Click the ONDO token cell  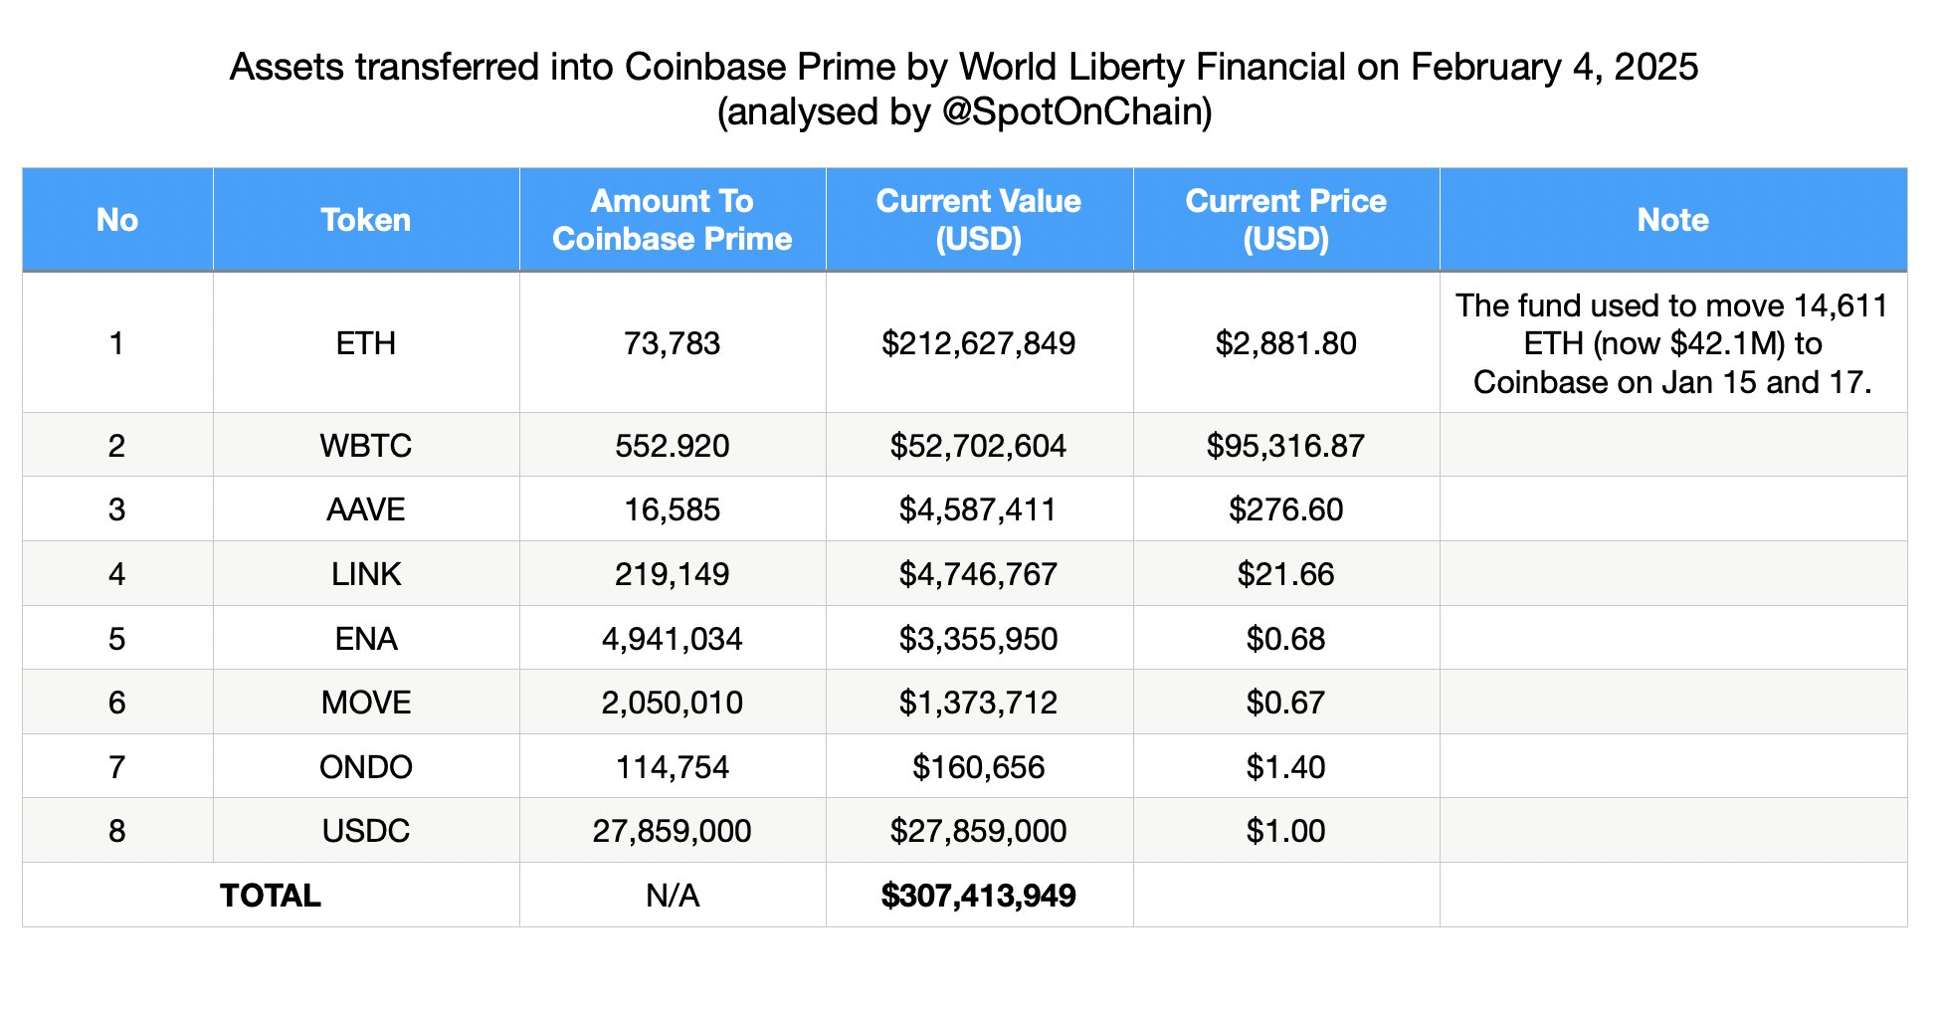click(365, 767)
